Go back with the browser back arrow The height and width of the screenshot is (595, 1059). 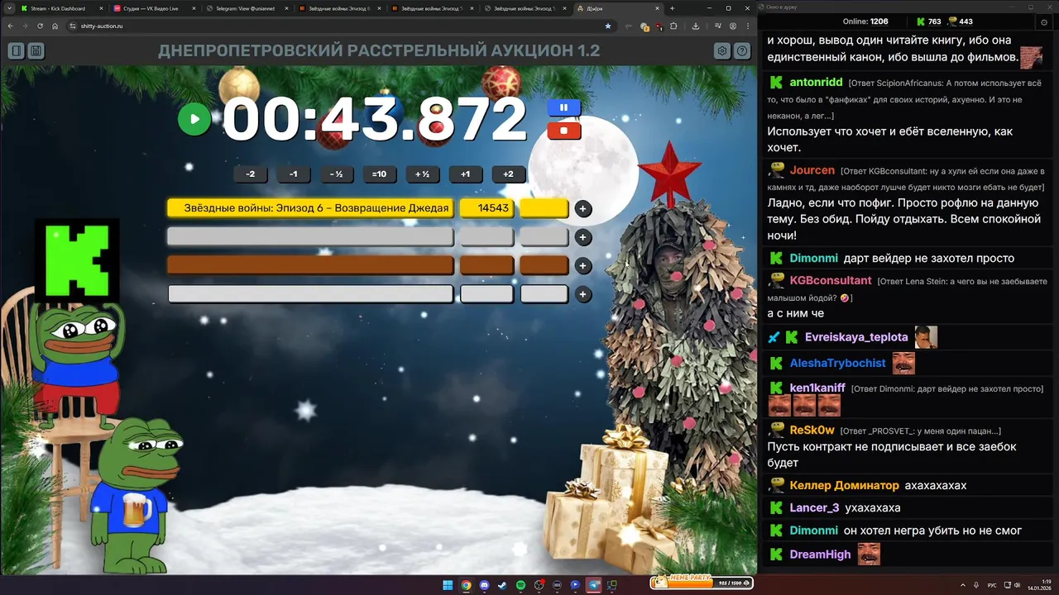(x=11, y=26)
